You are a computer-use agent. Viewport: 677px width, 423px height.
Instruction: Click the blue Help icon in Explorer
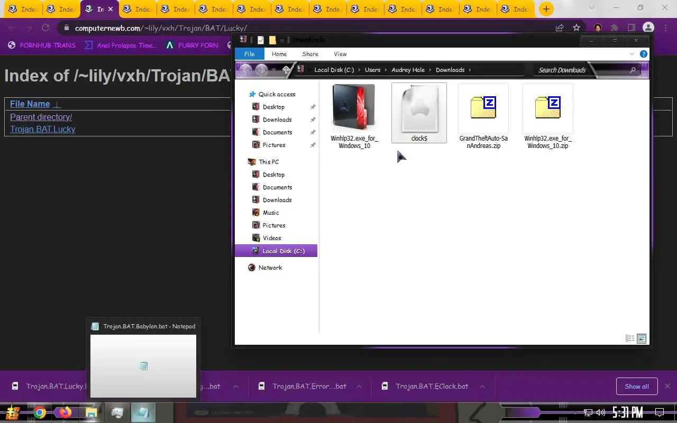644,54
